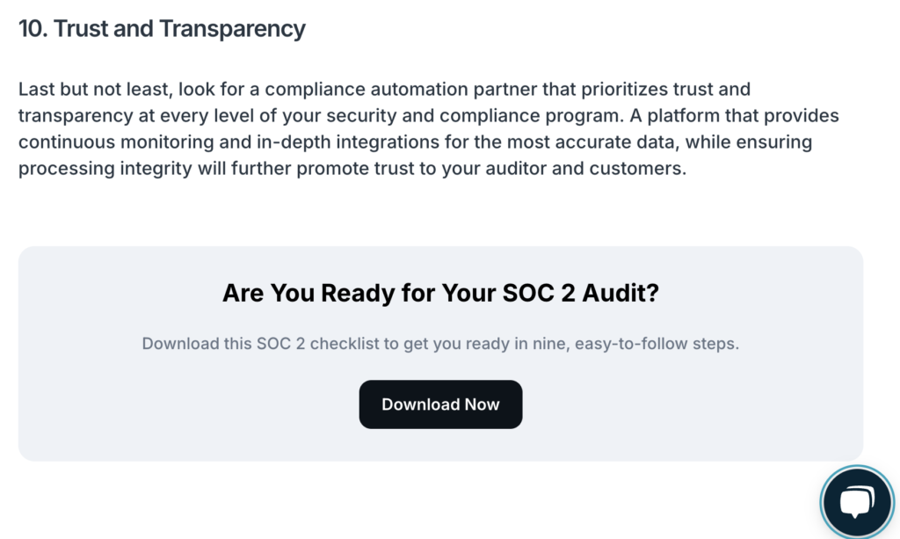Click the words 'Last but not least' in paragraph
The width and height of the screenshot is (900, 539).
[93, 89]
